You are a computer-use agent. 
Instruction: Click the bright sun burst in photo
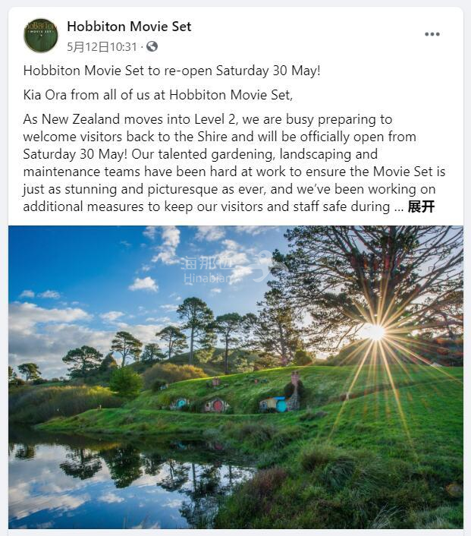point(372,332)
